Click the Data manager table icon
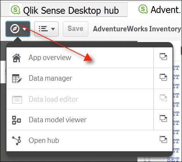Screen dimensions: 182x162 tap(17, 78)
